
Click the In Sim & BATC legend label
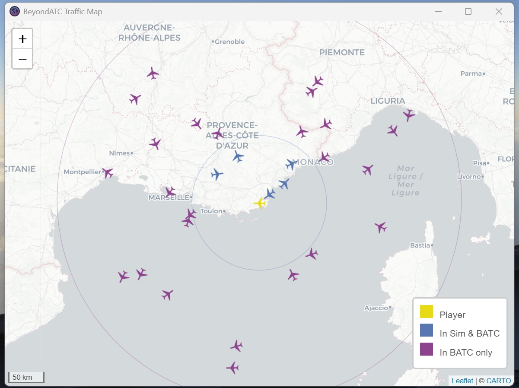click(470, 334)
